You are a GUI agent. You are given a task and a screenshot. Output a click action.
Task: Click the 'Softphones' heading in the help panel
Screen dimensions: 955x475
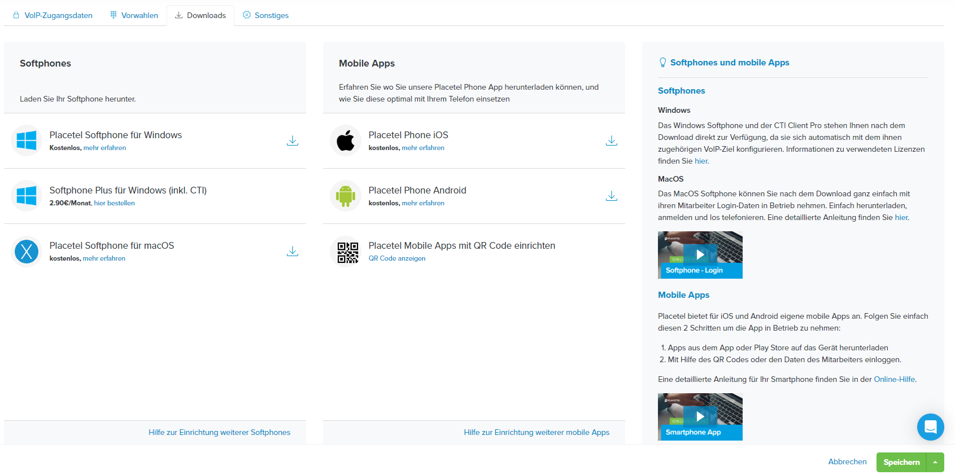[681, 91]
